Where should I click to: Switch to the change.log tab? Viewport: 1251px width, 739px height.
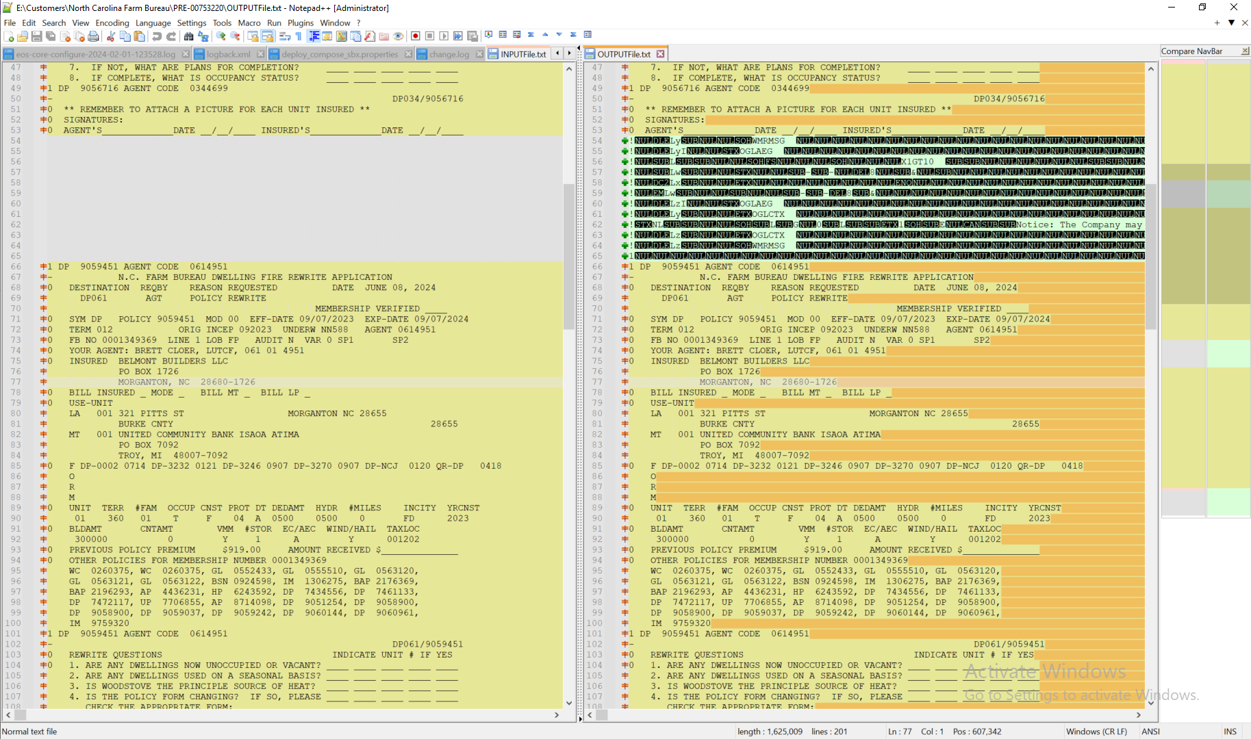pyautogui.click(x=449, y=54)
